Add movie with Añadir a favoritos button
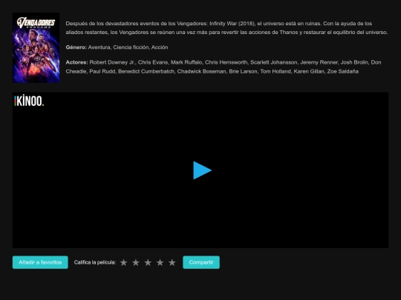Screen dimensions: 401x300 [40, 262]
